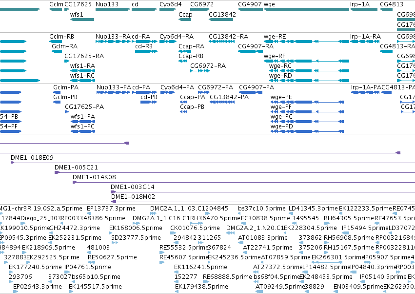Click EST label AT01083.3prime
Viewport: 415px width, 294px height.
(263, 238)
